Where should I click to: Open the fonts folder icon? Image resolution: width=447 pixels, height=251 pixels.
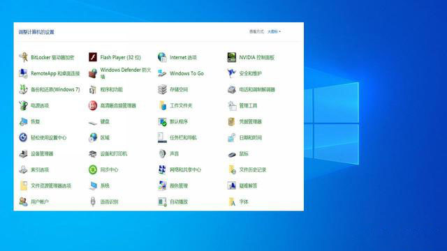[x=231, y=201]
